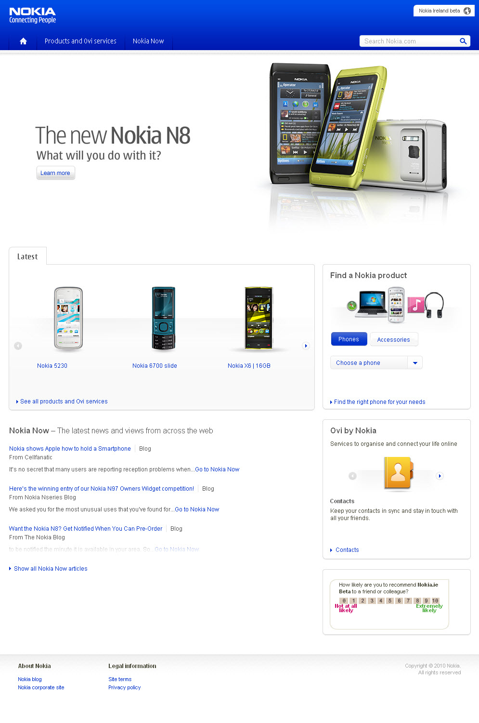Open the Privacy policy link

124,687
